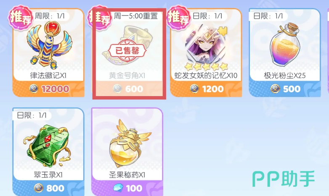This screenshot has height=196, width=329.
Task: Buy 律法徽记 for 12000 coins
Action: tap(48, 89)
